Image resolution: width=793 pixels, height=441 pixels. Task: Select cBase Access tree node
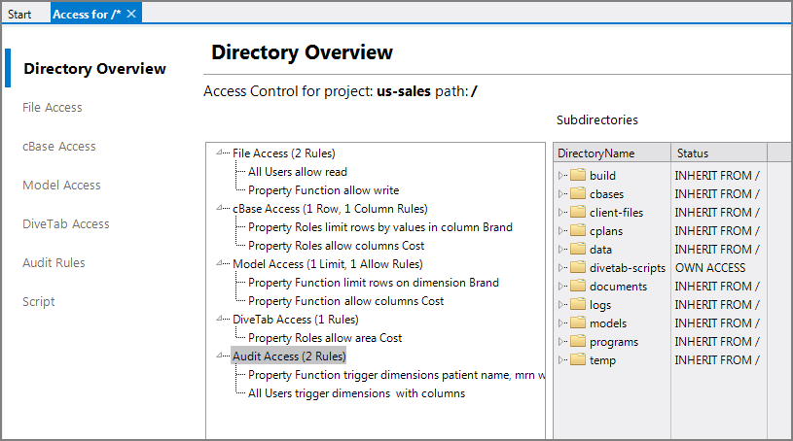coord(330,209)
